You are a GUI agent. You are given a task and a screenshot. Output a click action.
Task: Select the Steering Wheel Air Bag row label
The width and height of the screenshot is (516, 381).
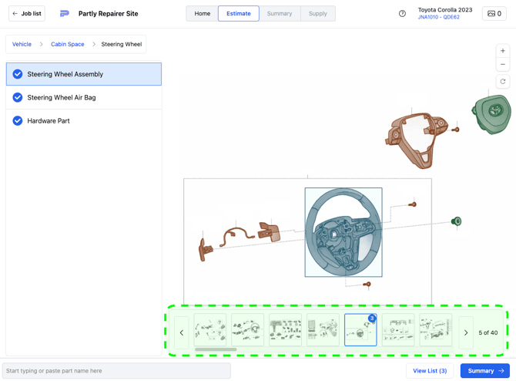tap(62, 97)
